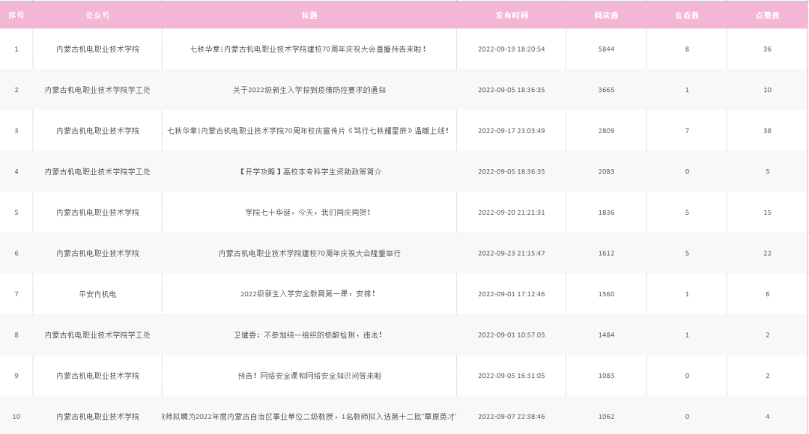
Task: Open the row 10 二级教授 article title
Action: pos(310,417)
